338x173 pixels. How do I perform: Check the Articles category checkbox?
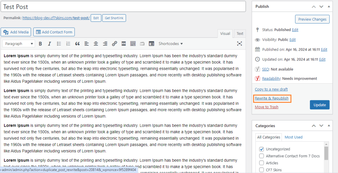pos(261,163)
